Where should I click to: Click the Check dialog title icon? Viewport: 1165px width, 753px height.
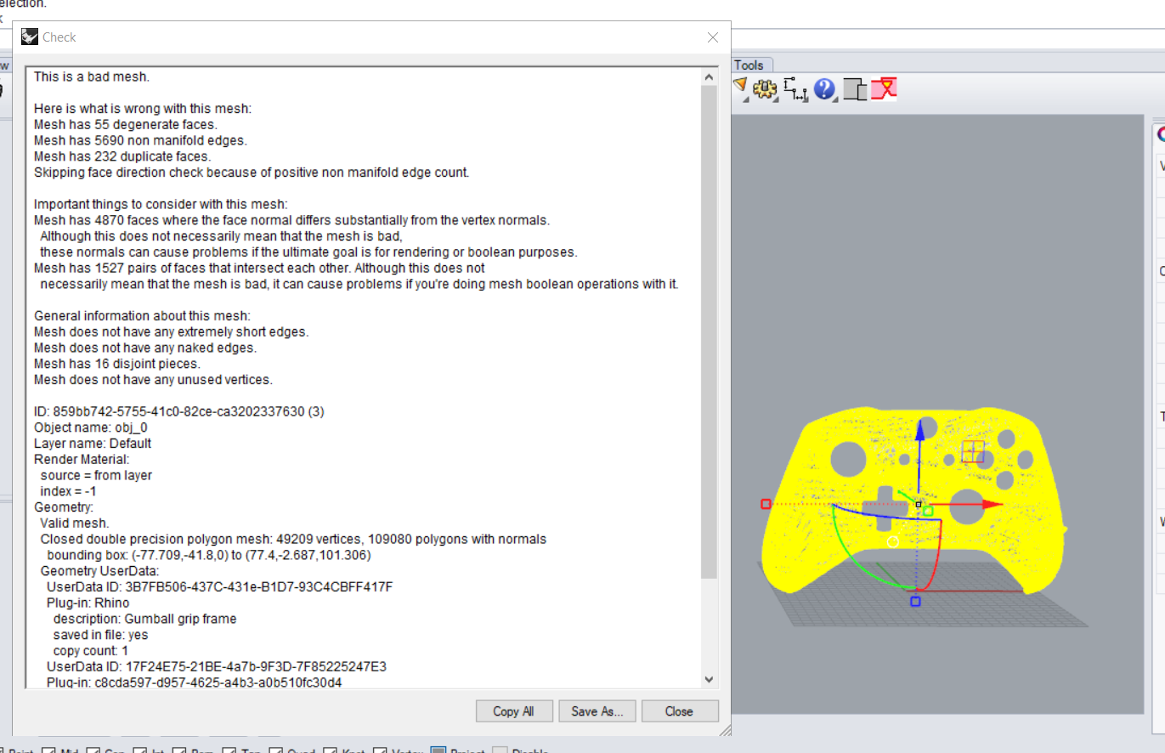(30, 37)
